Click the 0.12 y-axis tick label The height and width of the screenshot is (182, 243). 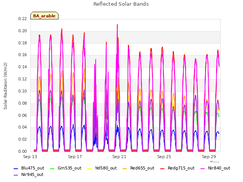click(x=23, y=79)
